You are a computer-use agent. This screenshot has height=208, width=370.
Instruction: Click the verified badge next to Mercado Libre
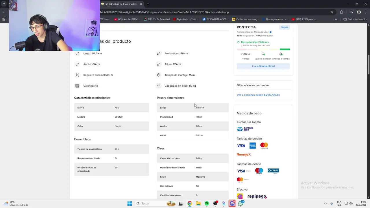pyautogui.click(x=271, y=32)
